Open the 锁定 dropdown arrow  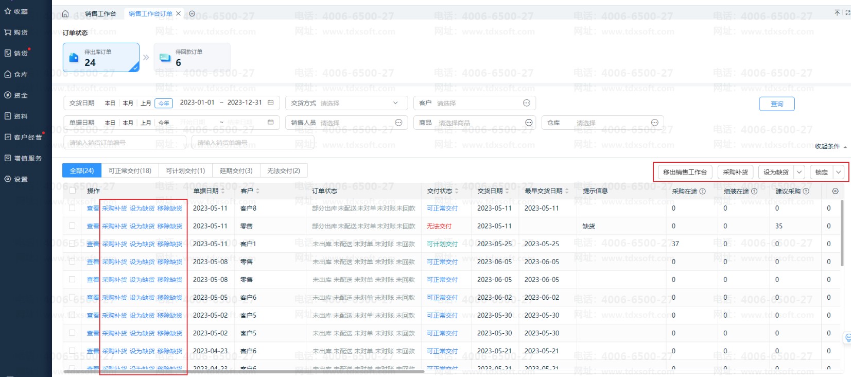click(839, 172)
